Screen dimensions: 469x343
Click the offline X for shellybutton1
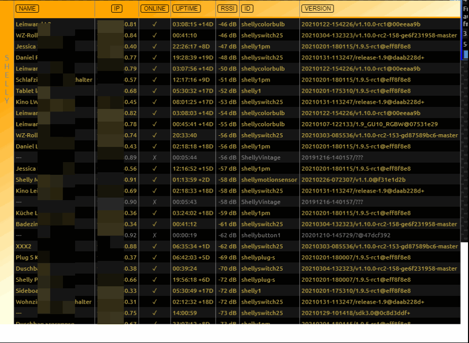(154, 235)
